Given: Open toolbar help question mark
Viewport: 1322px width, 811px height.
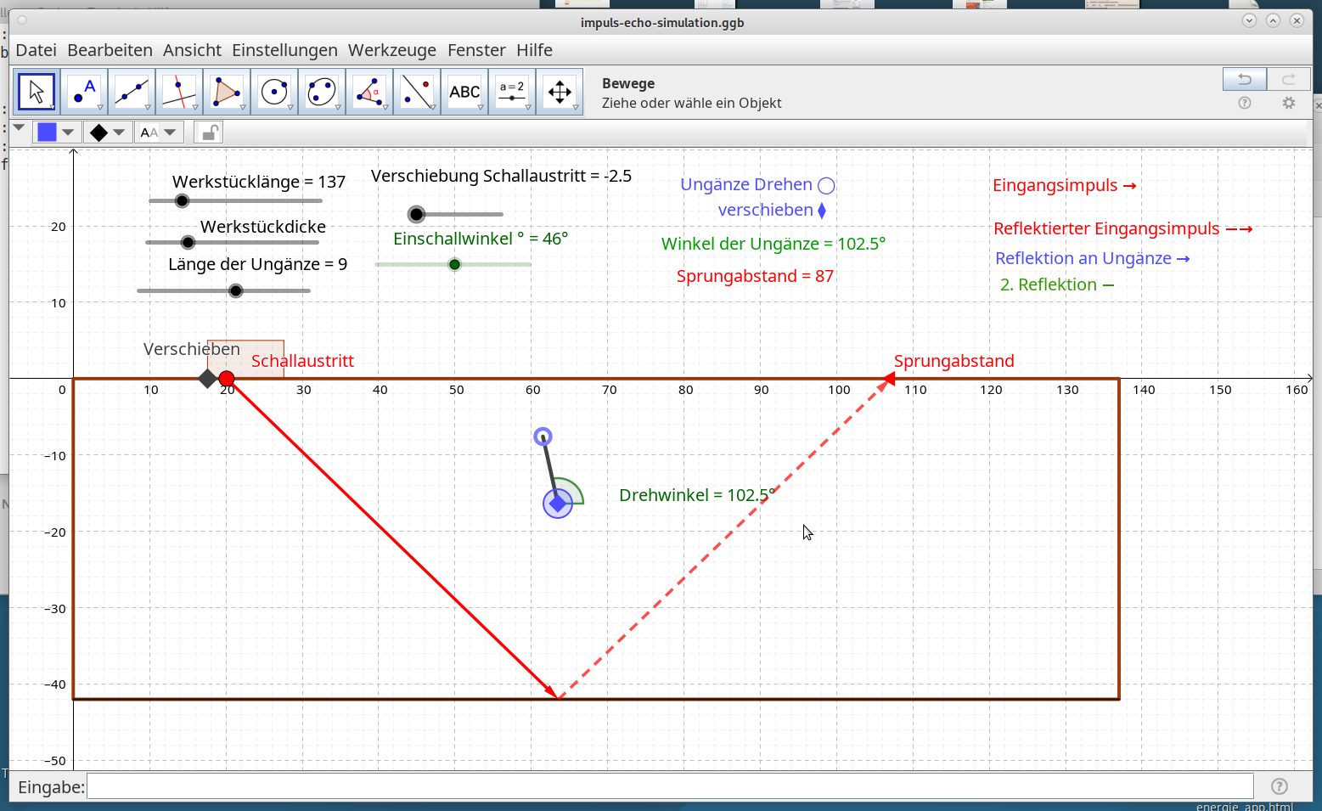Looking at the screenshot, I should tap(1245, 103).
